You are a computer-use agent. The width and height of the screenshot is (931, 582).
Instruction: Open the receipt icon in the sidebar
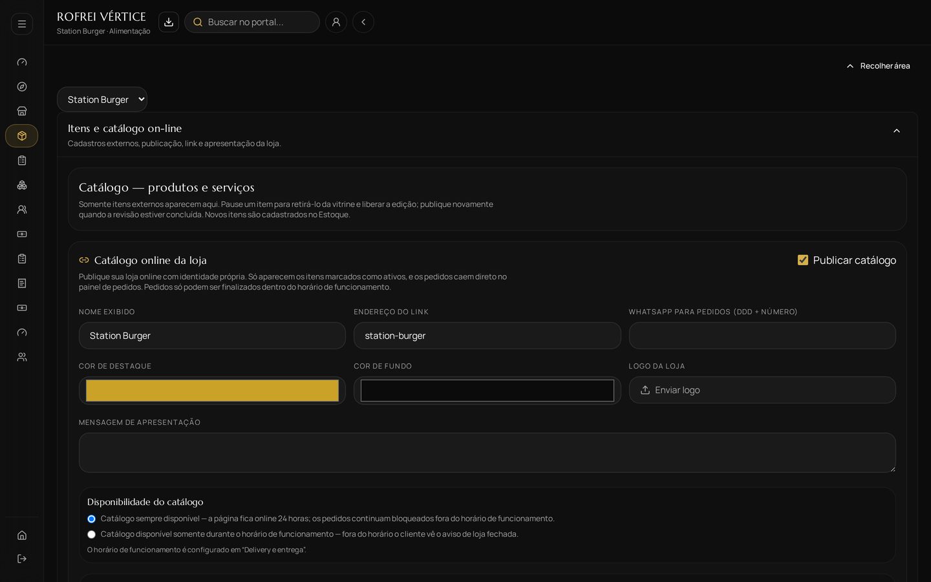tap(22, 283)
